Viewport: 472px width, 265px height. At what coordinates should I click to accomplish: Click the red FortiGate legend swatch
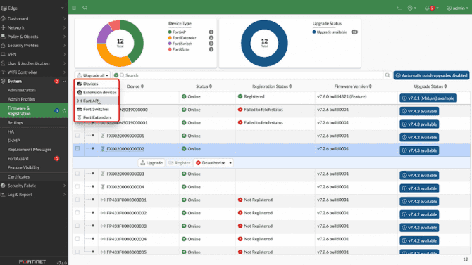(170, 49)
